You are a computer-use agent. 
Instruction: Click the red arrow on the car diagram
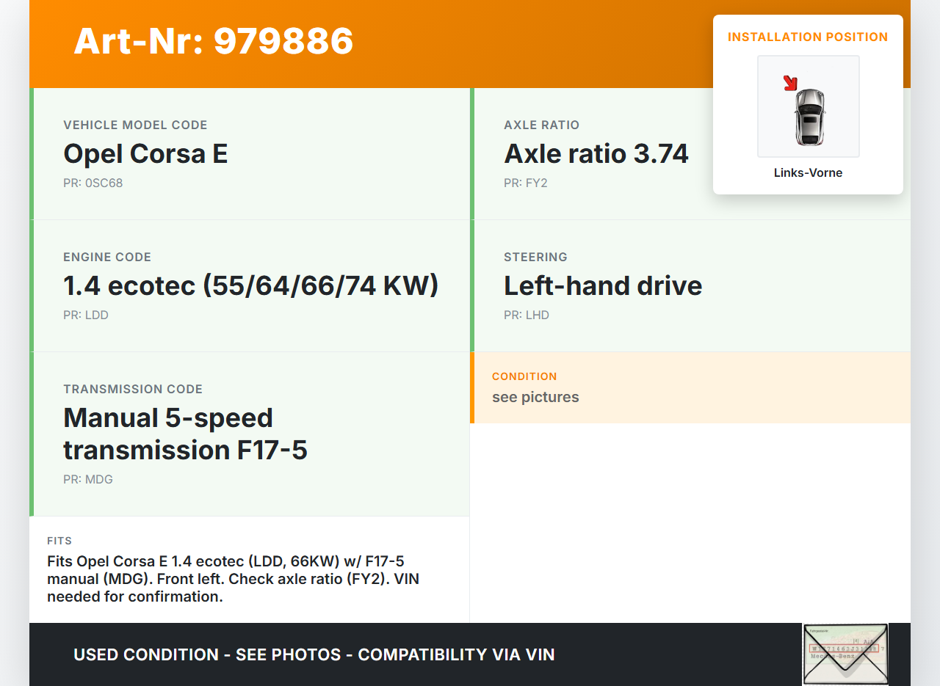pos(790,83)
